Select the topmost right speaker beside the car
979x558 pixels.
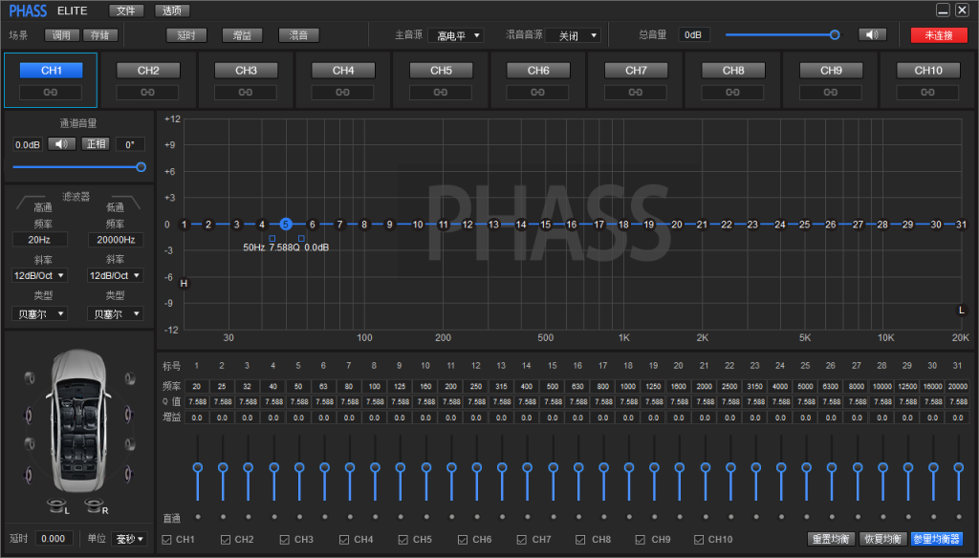(x=130, y=377)
